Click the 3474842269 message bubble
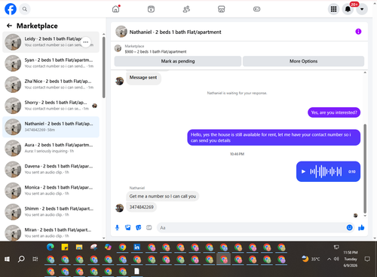This screenshot has height=277, width=377. 142,207
